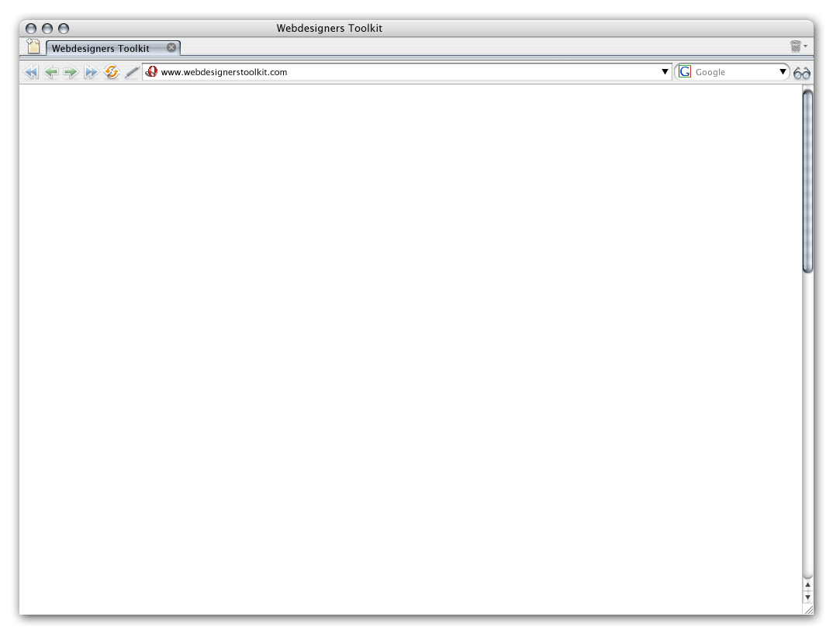
Task: Click the Fast Forward navigation icon
Action: 91,71
